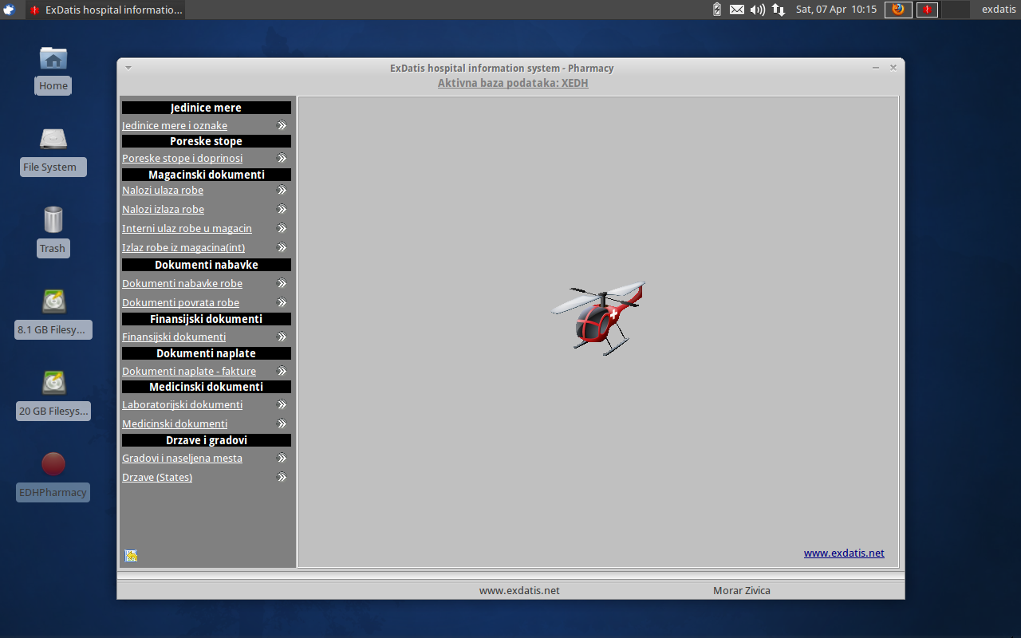Click the arrow next to Drzave (States)
Screen dimensions: 1021x638
tap(282, 477)
